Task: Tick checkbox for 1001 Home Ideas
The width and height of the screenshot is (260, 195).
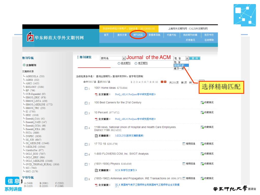Action: pyautogui.click(x=86, y=89)
